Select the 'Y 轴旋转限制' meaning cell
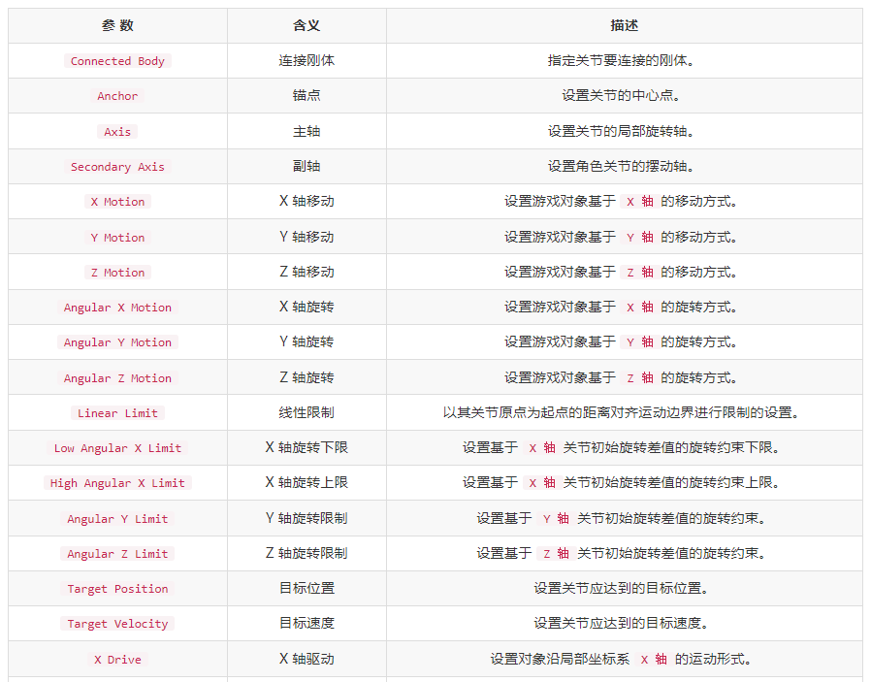871x682 pixels. coord(306,518)
